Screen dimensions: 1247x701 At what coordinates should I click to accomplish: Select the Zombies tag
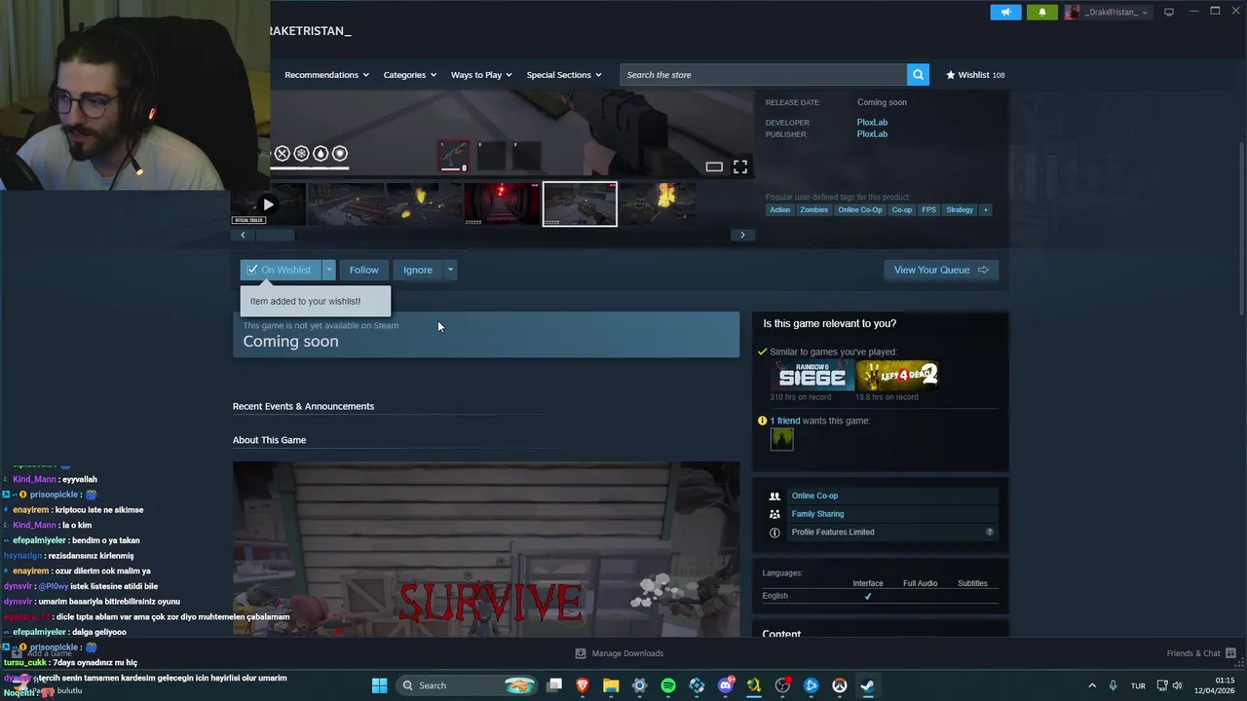coord(813,210)
